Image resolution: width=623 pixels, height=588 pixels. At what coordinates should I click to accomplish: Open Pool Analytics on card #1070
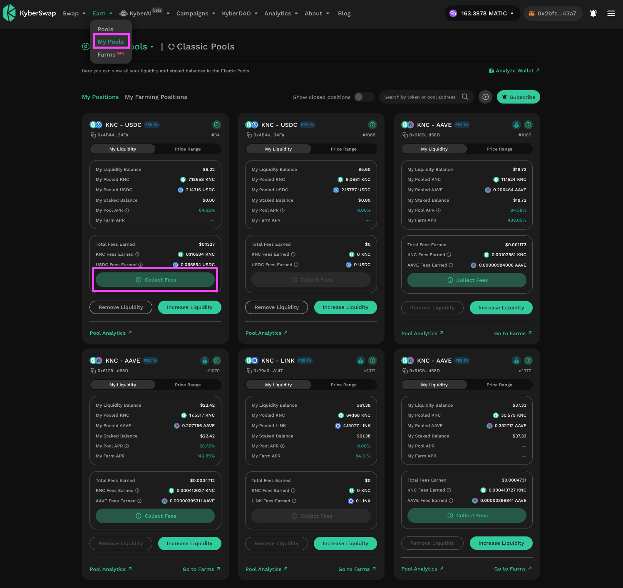(x=111, y=569)
